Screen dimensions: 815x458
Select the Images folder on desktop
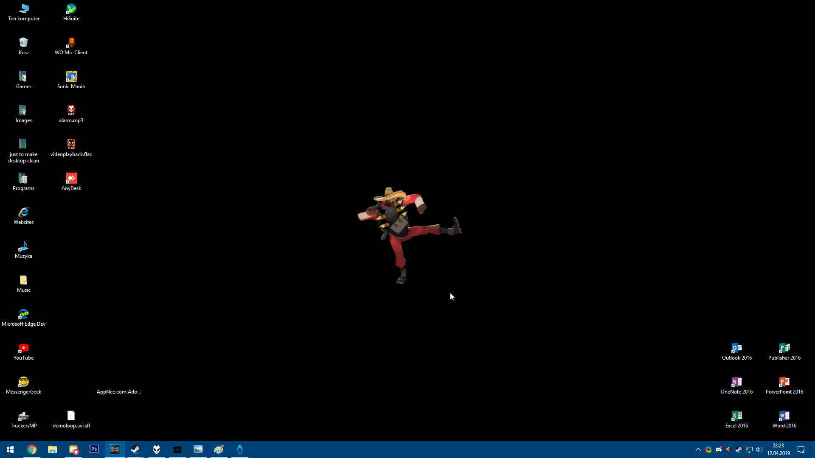coord(24,114)
